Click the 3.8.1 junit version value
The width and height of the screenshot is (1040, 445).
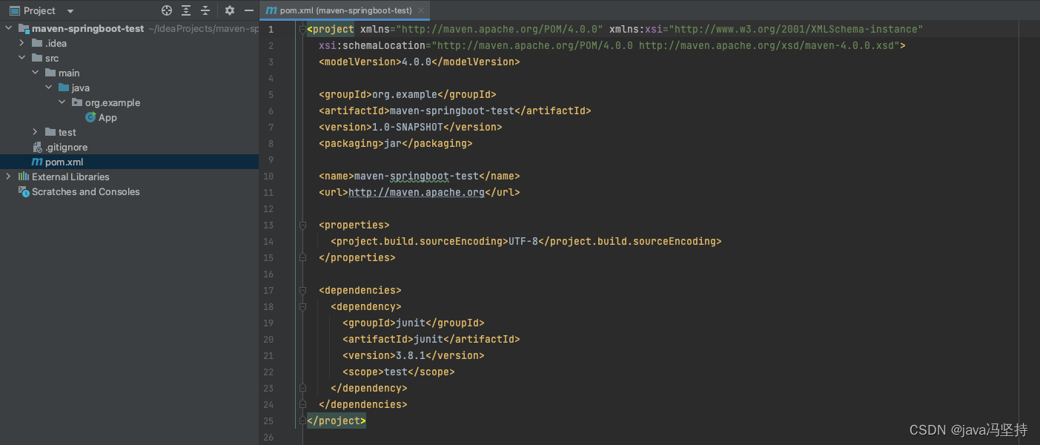coord(410,355)
